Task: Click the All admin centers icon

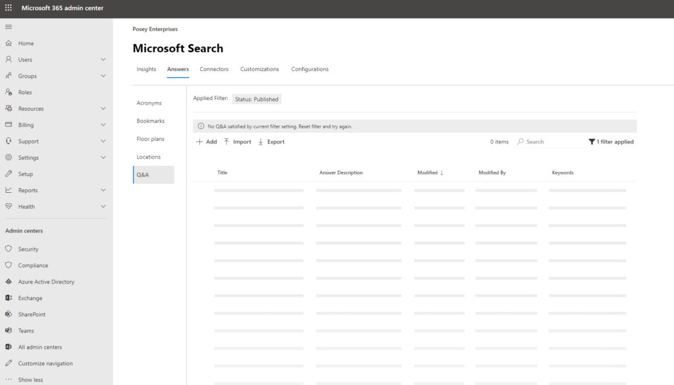Action: [9, 347]
